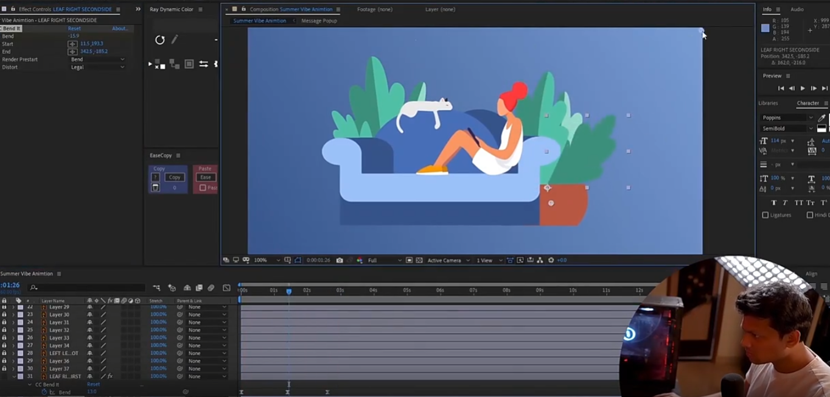Enable the Ligatures checkbox
The image size is (830, 397).
765,215
